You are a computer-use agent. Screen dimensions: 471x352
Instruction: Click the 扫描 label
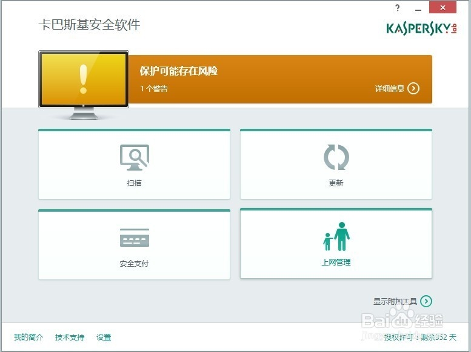point(134,183)
